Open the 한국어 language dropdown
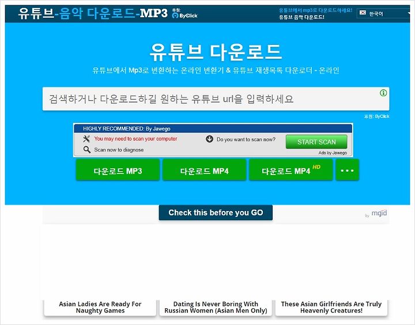This screenshot has width=415, height=325. 384,13
